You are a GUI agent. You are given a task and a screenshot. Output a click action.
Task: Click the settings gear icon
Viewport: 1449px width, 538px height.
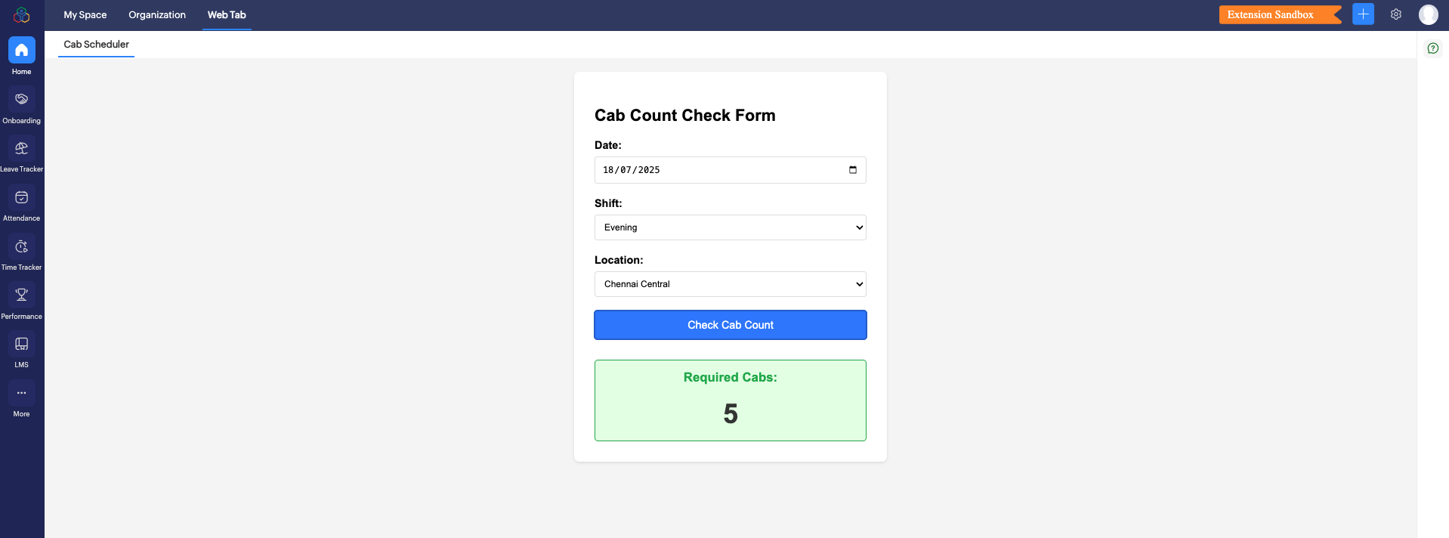pos(1395,14)
